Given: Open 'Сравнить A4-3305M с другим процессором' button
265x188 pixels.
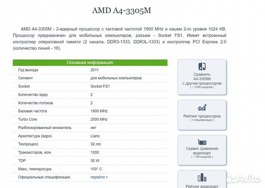Looking at the screenshot, I should (202, 77).
